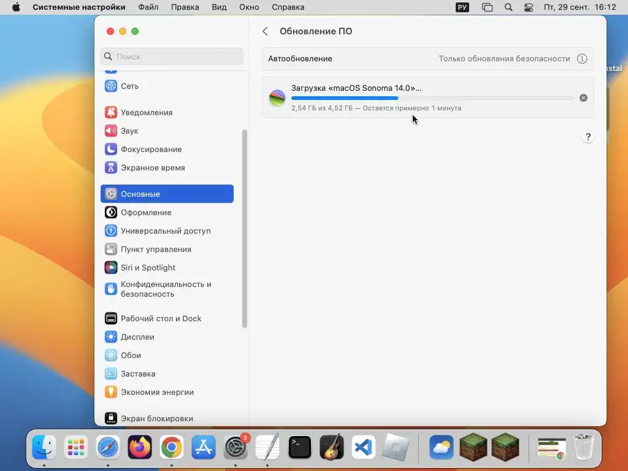Launch Google Chrome from the Dock
628x471 pixels.
(x=172, y=447)
